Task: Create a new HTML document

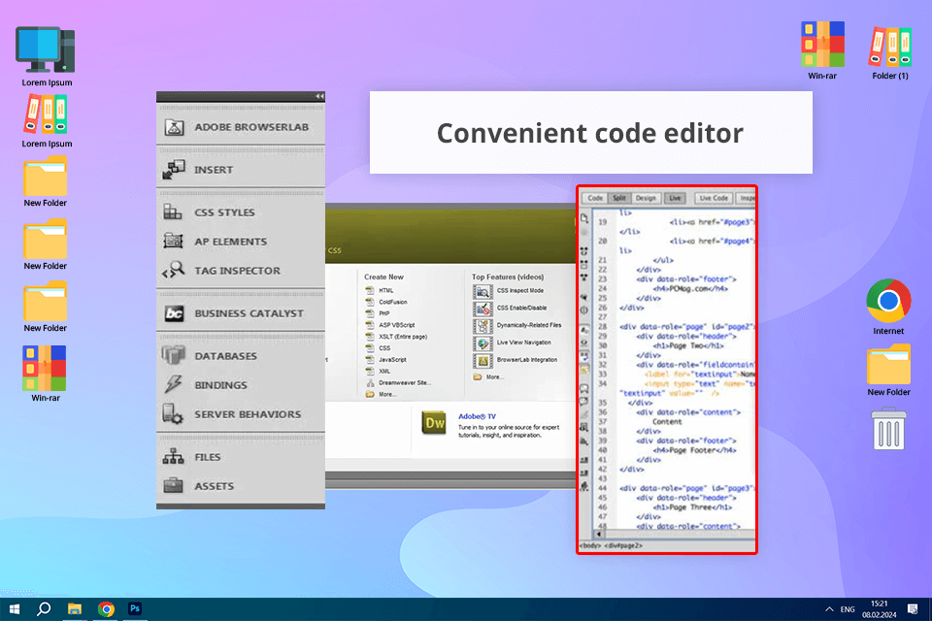Action: pos(380,290)
